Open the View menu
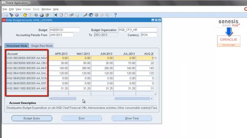Screen dimensions: 247x138 click(19, 9)
